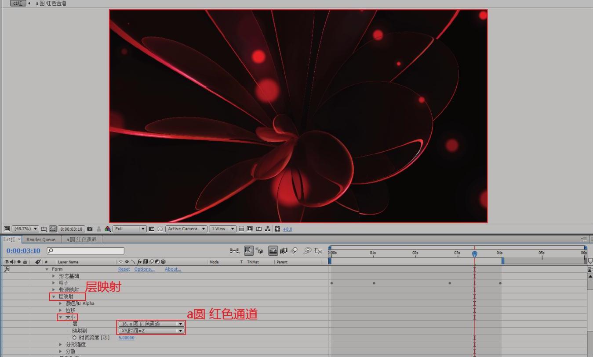The image size is (593, 357).
Task: Open the 层 dropdown showing 16. a圆 红色通道
Action: coord(151,324)
